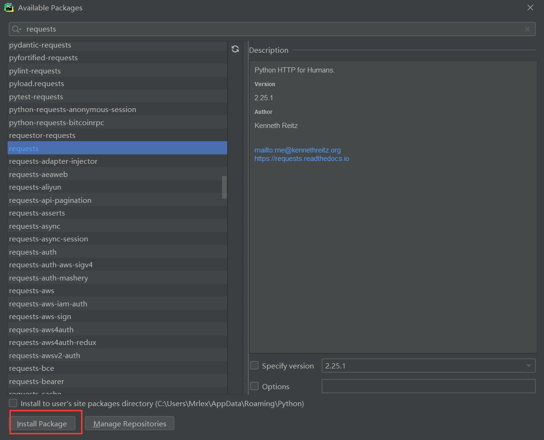
Task: Select requests-auth-mashery package
Action: (x=117, y=278)
